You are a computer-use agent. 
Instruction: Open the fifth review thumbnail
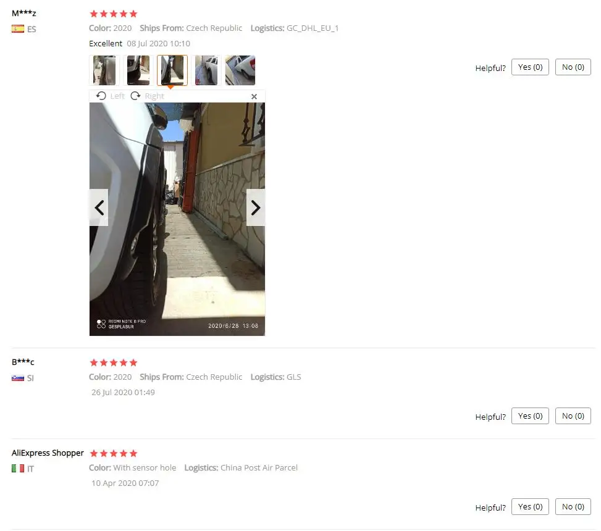pos(240,70)
